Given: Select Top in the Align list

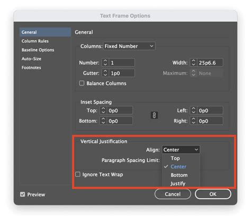Looking at the screenshot, I should [175, 158].
